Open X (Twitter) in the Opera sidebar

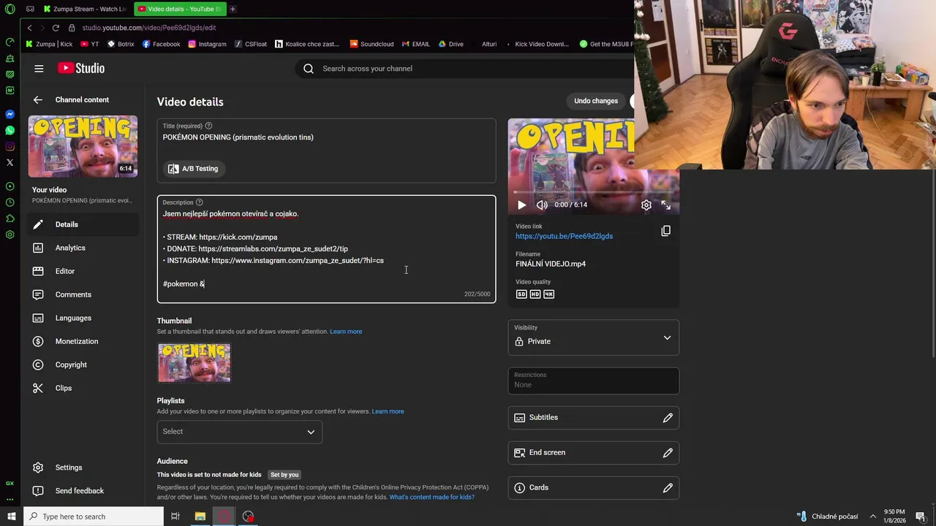(x=10, y=162)
